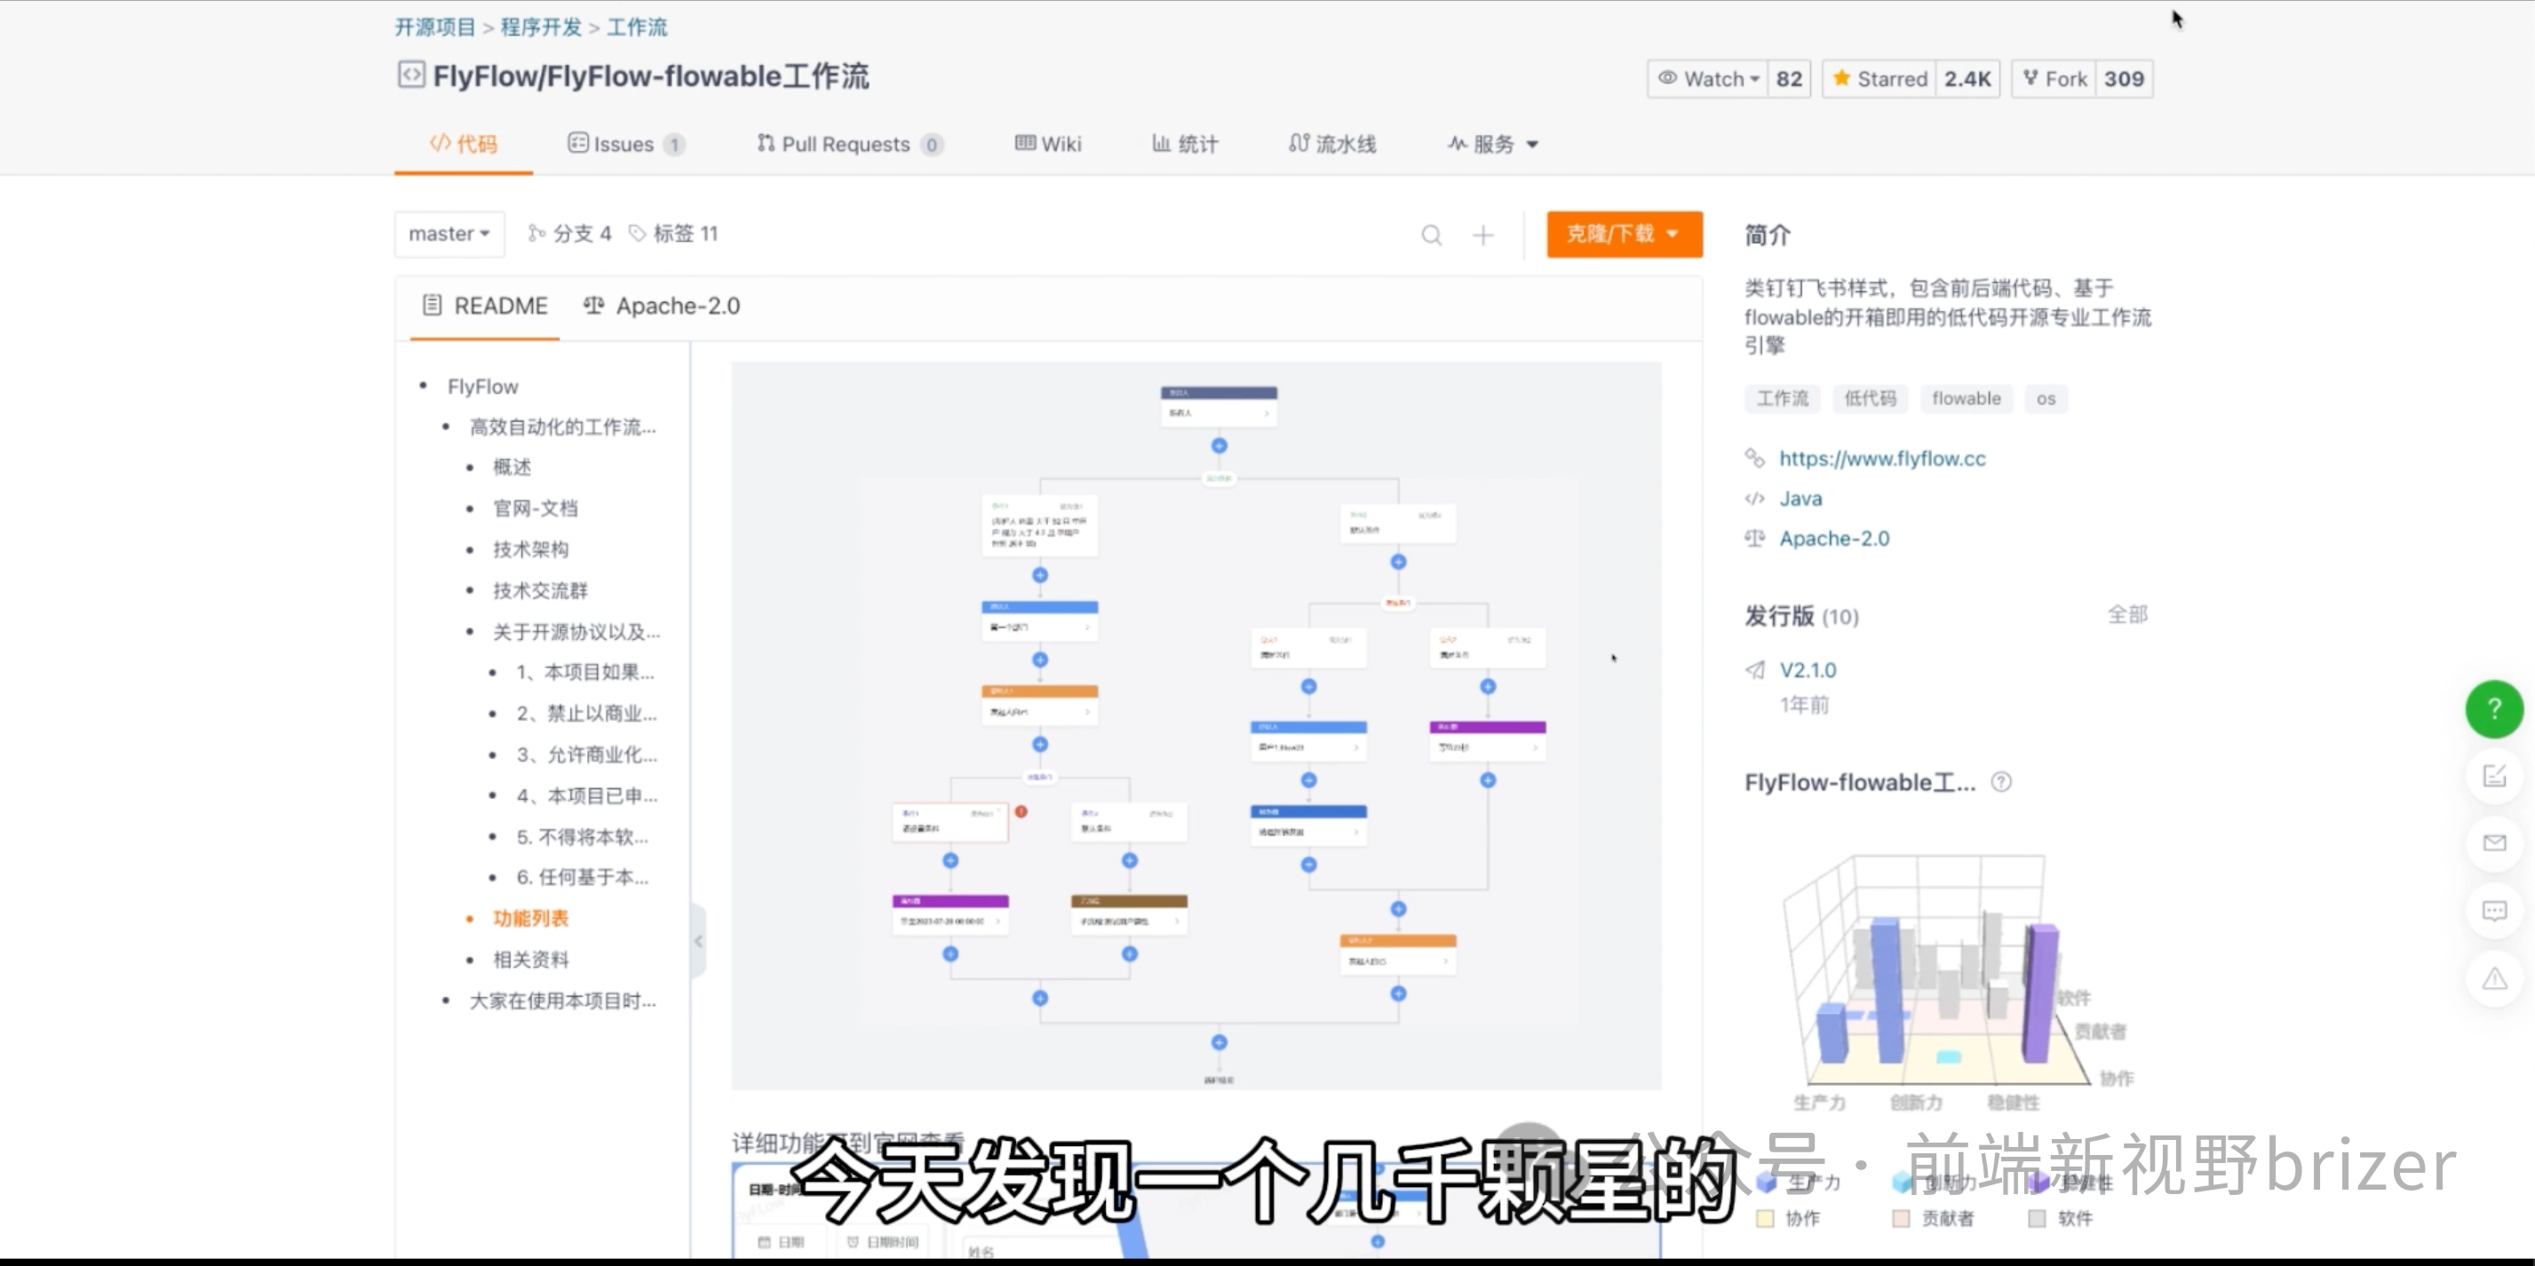Open the comment bubble icon on right edge

tap(2493, 910)
